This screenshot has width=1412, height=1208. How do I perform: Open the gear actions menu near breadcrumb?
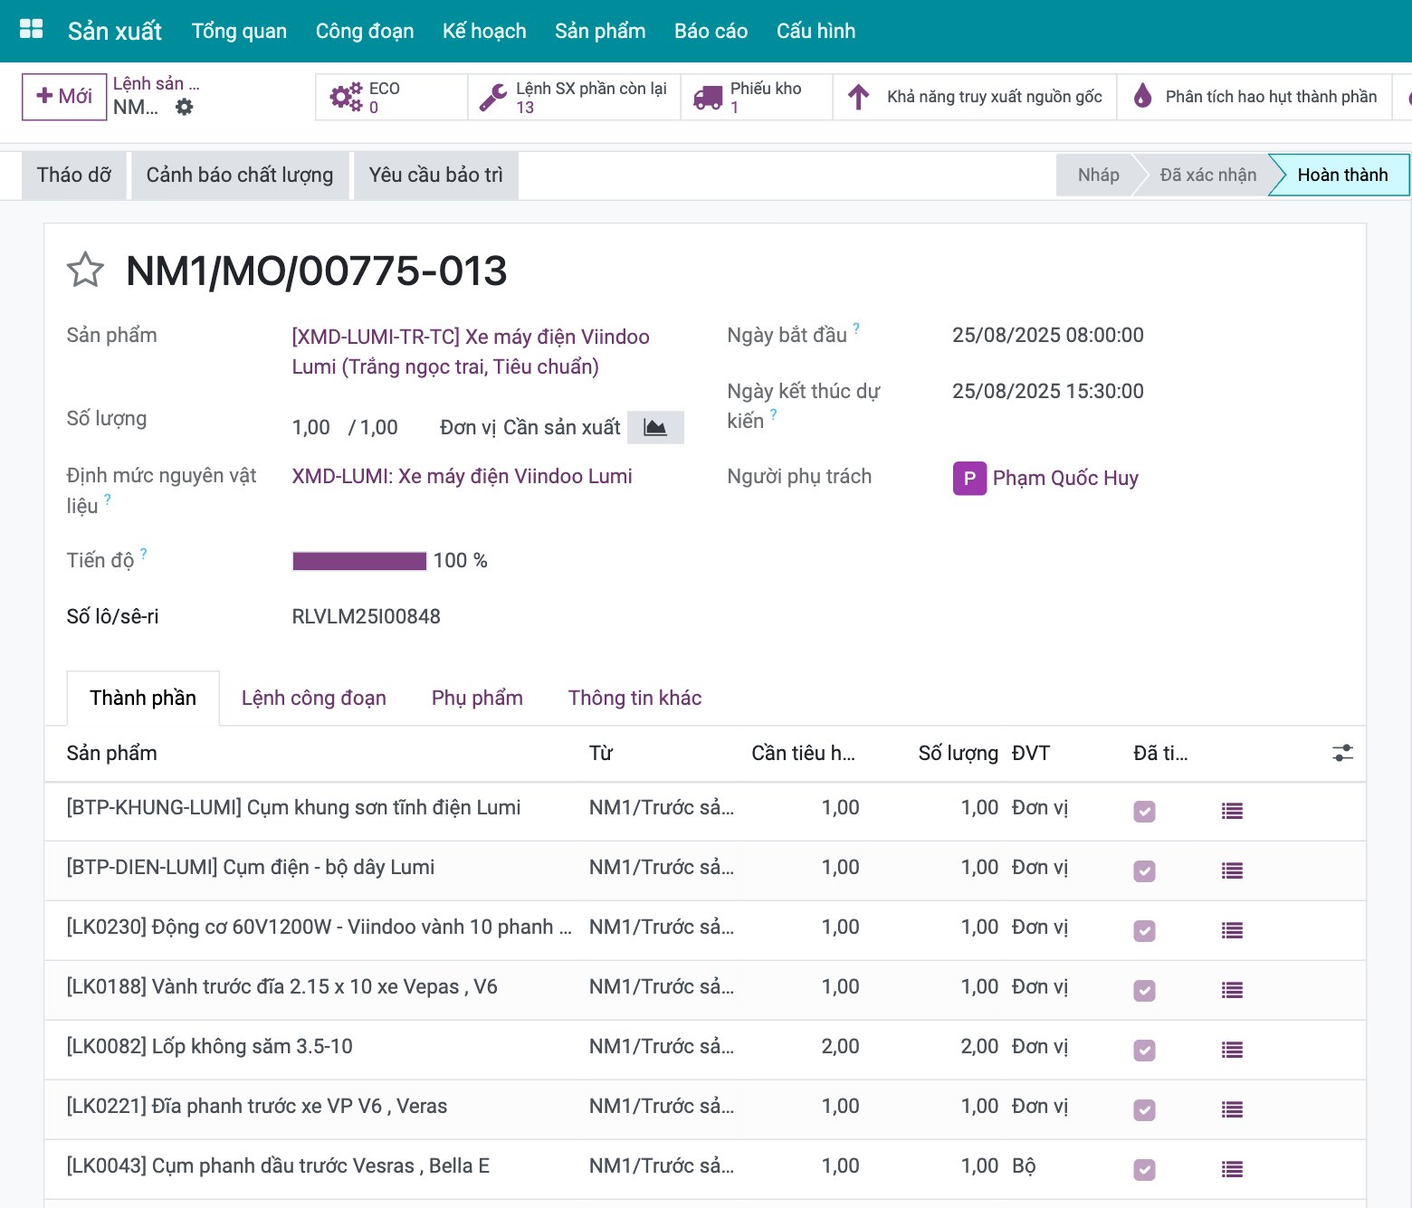coord(184,107)
